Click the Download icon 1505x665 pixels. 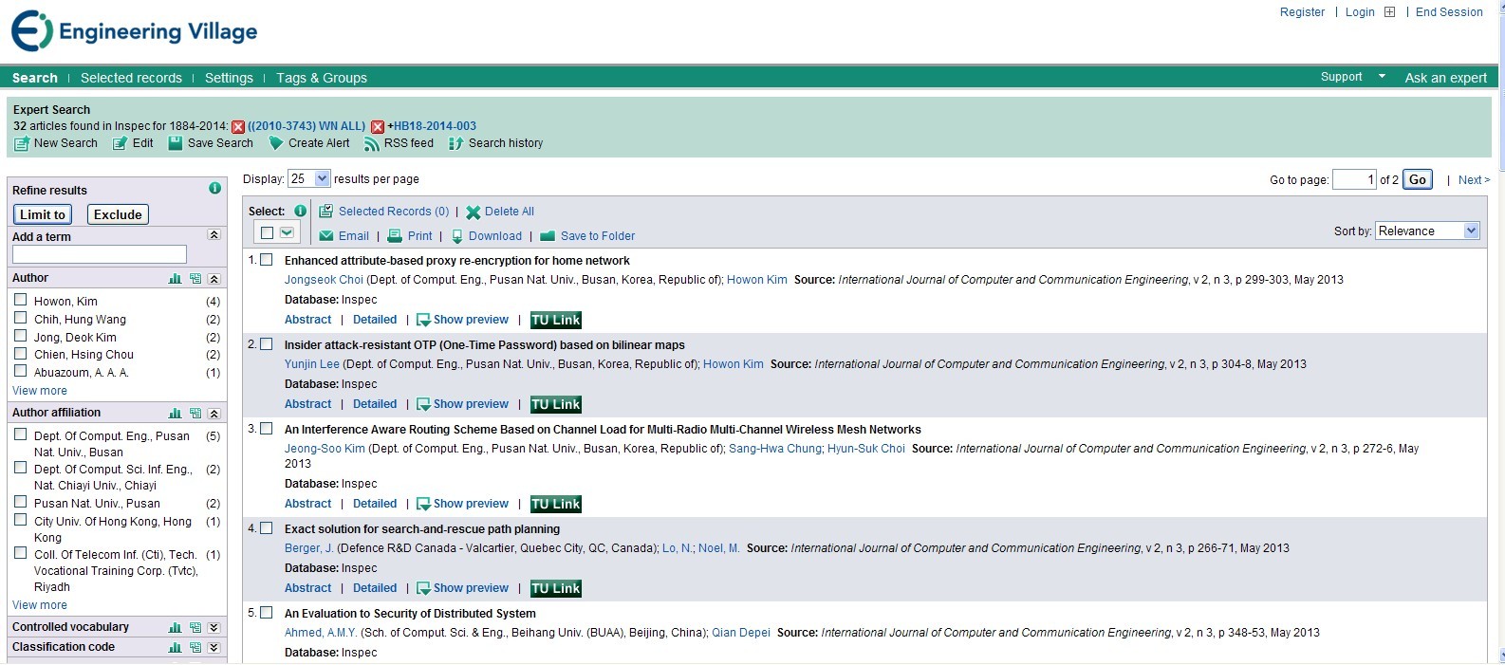pos(457,236)
